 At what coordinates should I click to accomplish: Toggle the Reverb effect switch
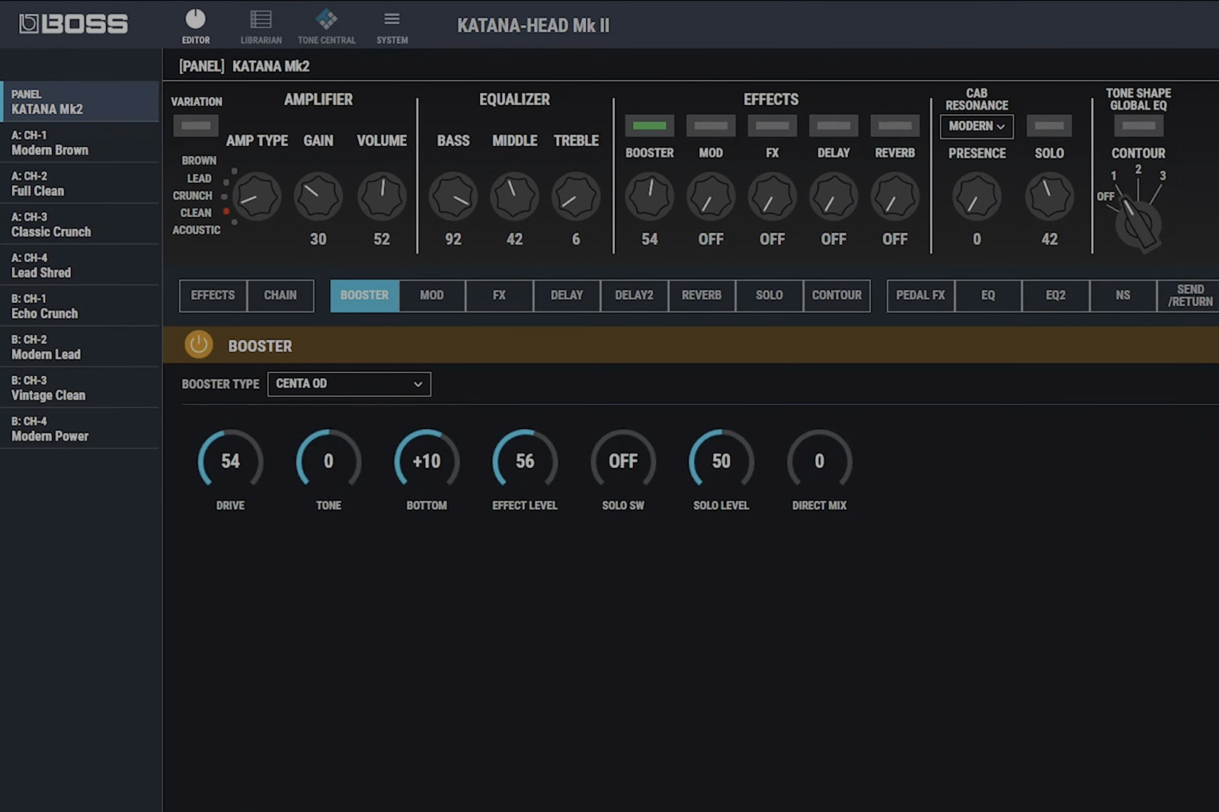(x=895, y=126)
